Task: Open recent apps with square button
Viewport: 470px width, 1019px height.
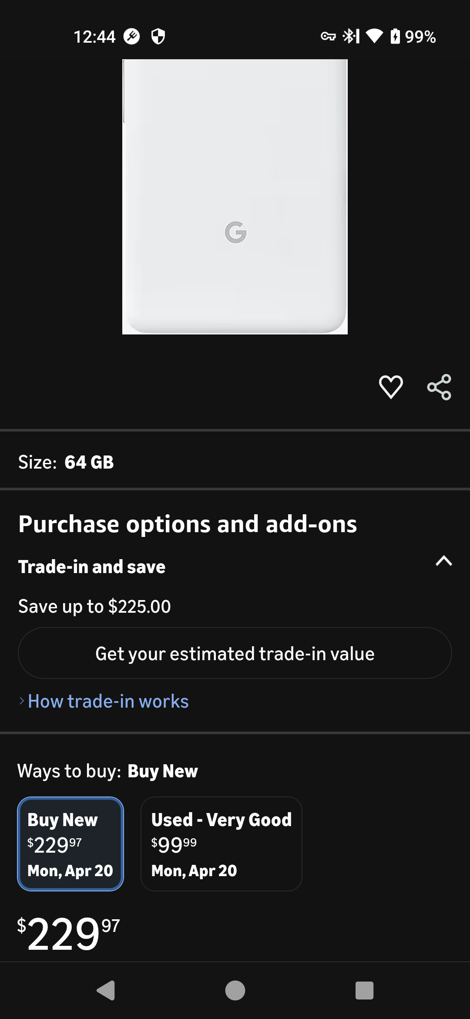Action: [x=364, y=990]
